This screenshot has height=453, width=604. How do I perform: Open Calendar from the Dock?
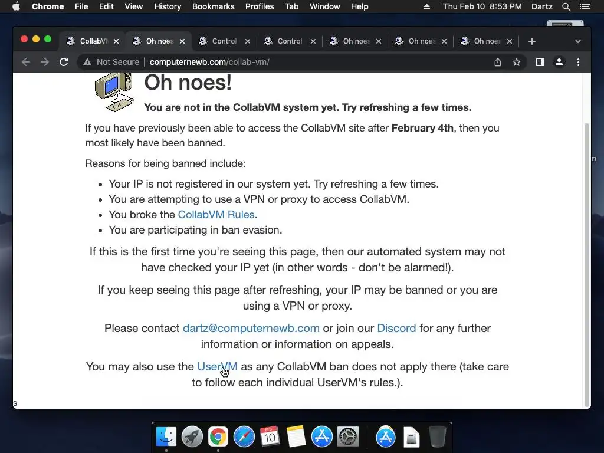[270, 437]
